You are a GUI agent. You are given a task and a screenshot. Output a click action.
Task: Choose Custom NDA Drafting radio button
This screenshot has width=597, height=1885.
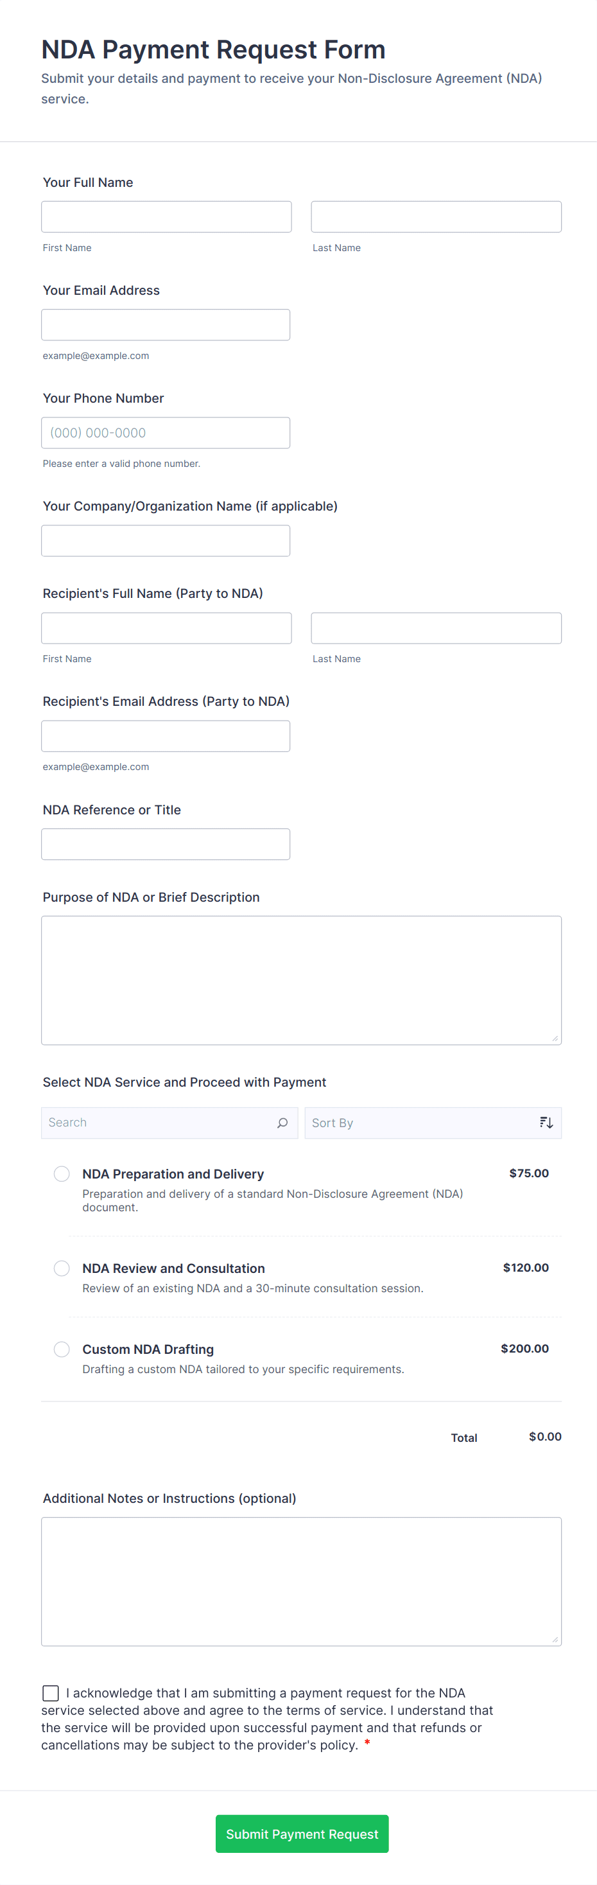coord(62,1349)
